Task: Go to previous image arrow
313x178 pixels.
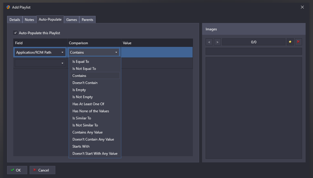Action: click(x=209, y=42)
